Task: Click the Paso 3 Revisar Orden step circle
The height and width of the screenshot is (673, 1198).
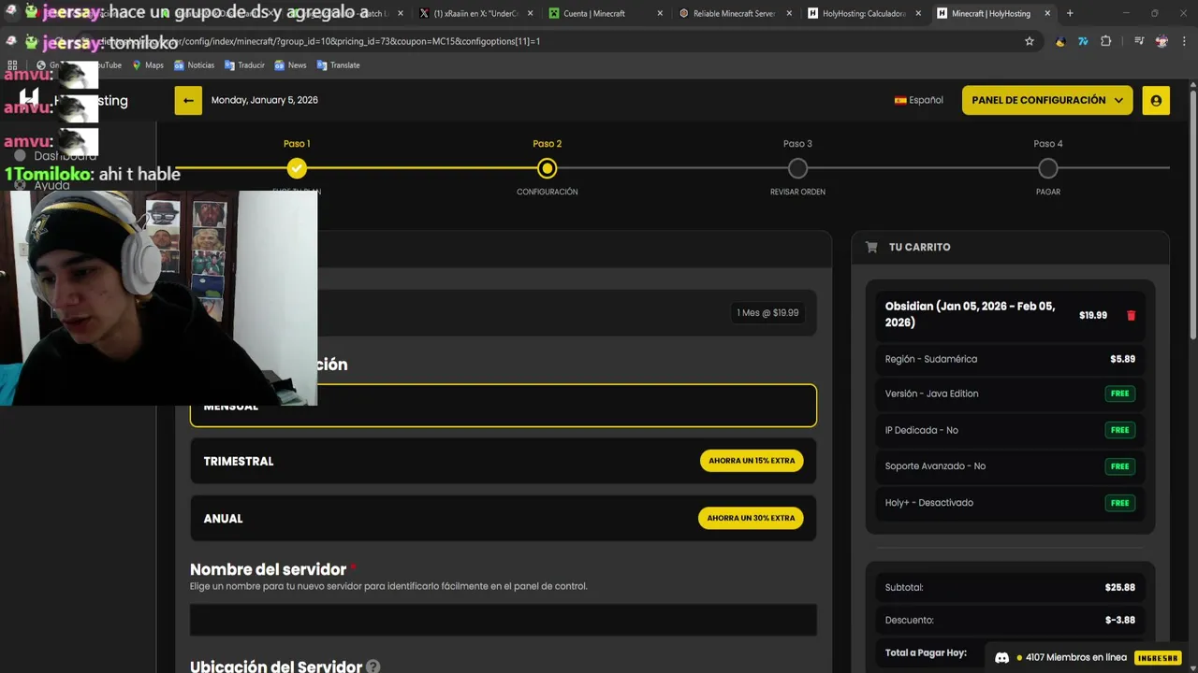Action: click(x=797, y=168)
